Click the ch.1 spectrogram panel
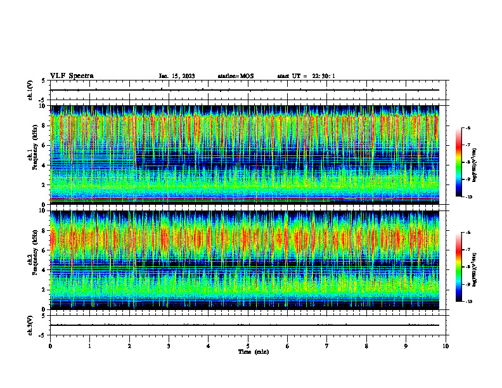This screenshot has width=502, height=388. [245, 155]
